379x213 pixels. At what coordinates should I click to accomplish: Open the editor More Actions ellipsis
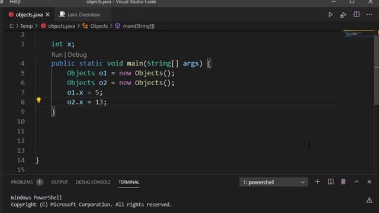click(369, 15)
